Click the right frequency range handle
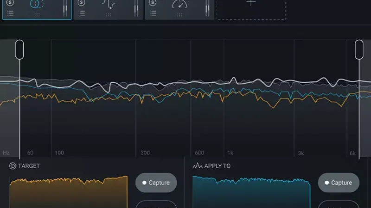The height and width of the screenshot is (208, 371). coord(359,49)
